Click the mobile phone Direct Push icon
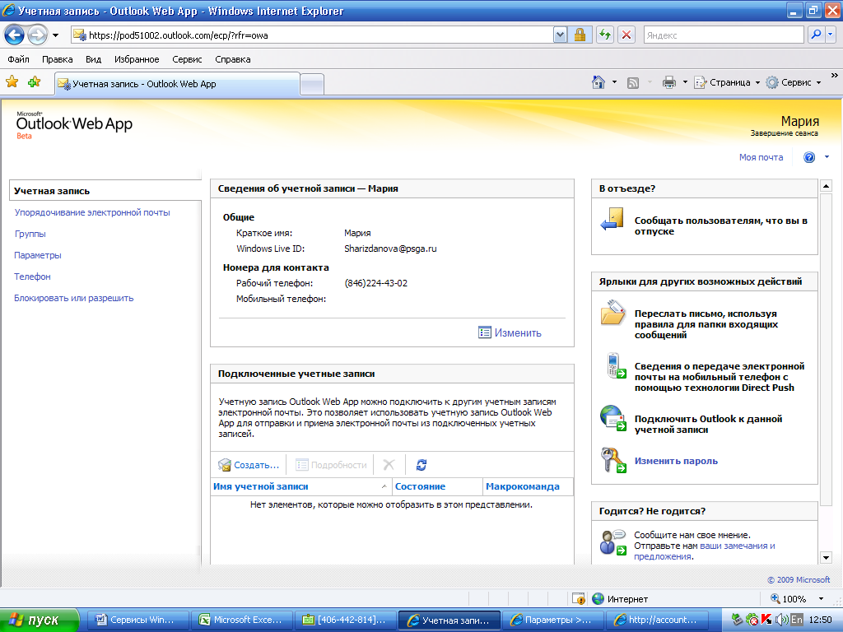The height and width of the screenshot is (632, 843). [x=615, y=366]
